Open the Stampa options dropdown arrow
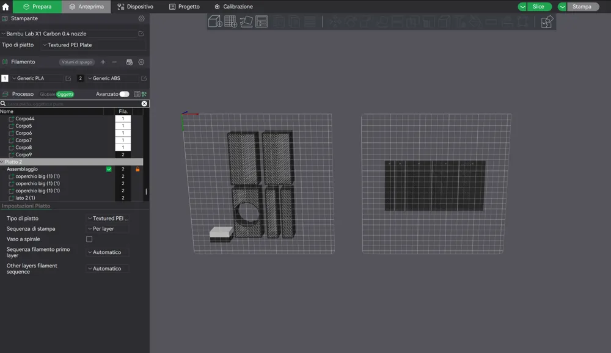Viewport: 611px width, 353px height. tap(562, 7)
